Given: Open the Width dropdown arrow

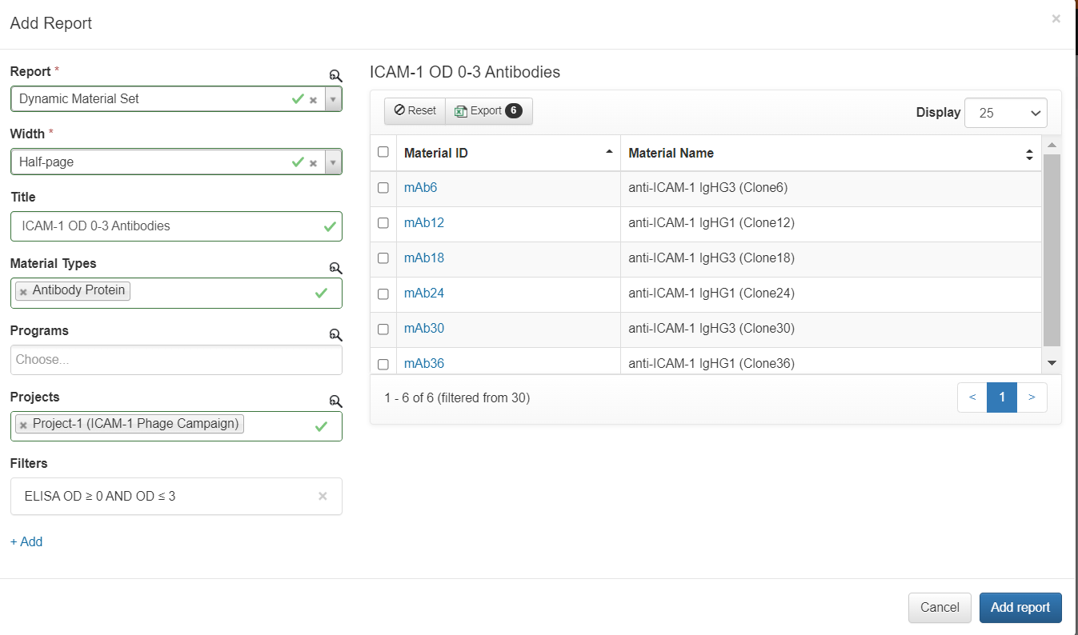Looking at the screenshot, I should pos(334,162).
